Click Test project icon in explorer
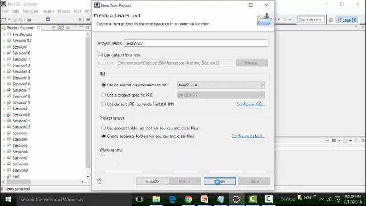This screenshot has height=206, width=366. [9, 176]
